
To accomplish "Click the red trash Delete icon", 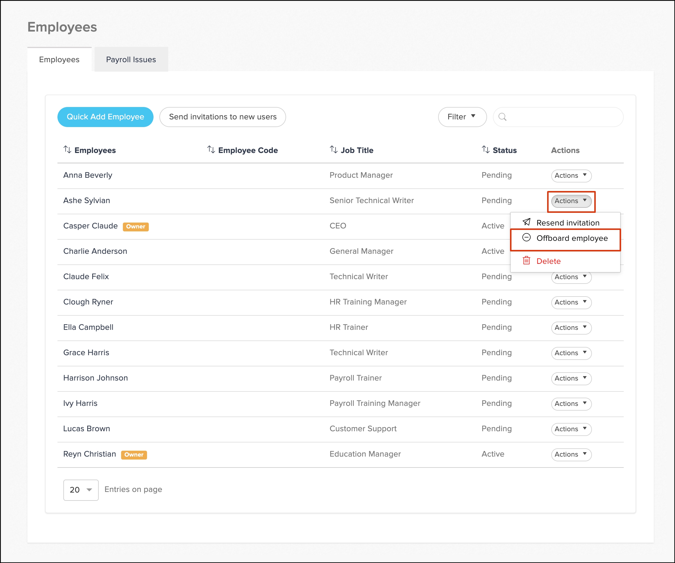I will (527, 261).
